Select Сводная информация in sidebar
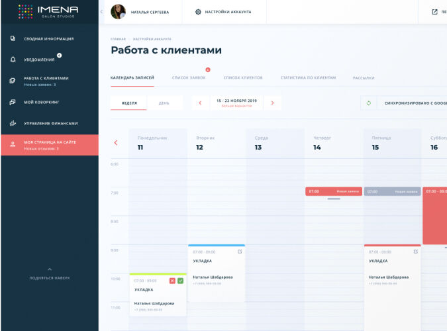 click(x=49, y=39)
